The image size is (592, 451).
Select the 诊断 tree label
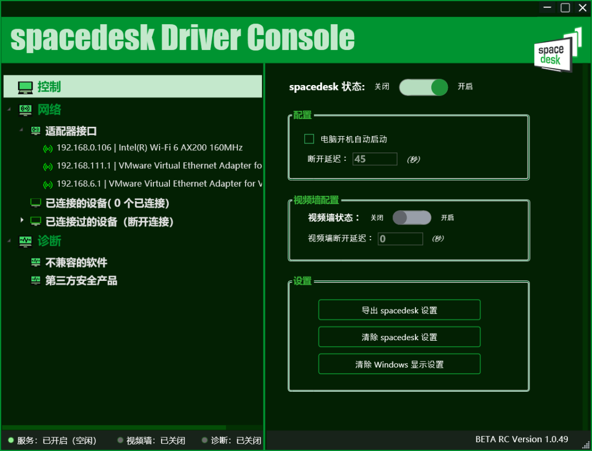coord(49,241)
